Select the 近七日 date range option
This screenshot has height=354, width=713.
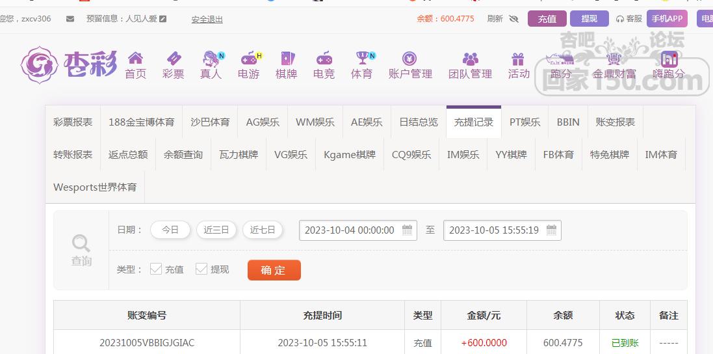(263, 230)
